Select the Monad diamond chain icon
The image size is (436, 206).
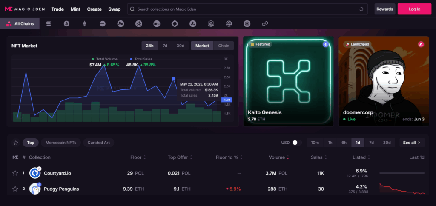point(175,24)
